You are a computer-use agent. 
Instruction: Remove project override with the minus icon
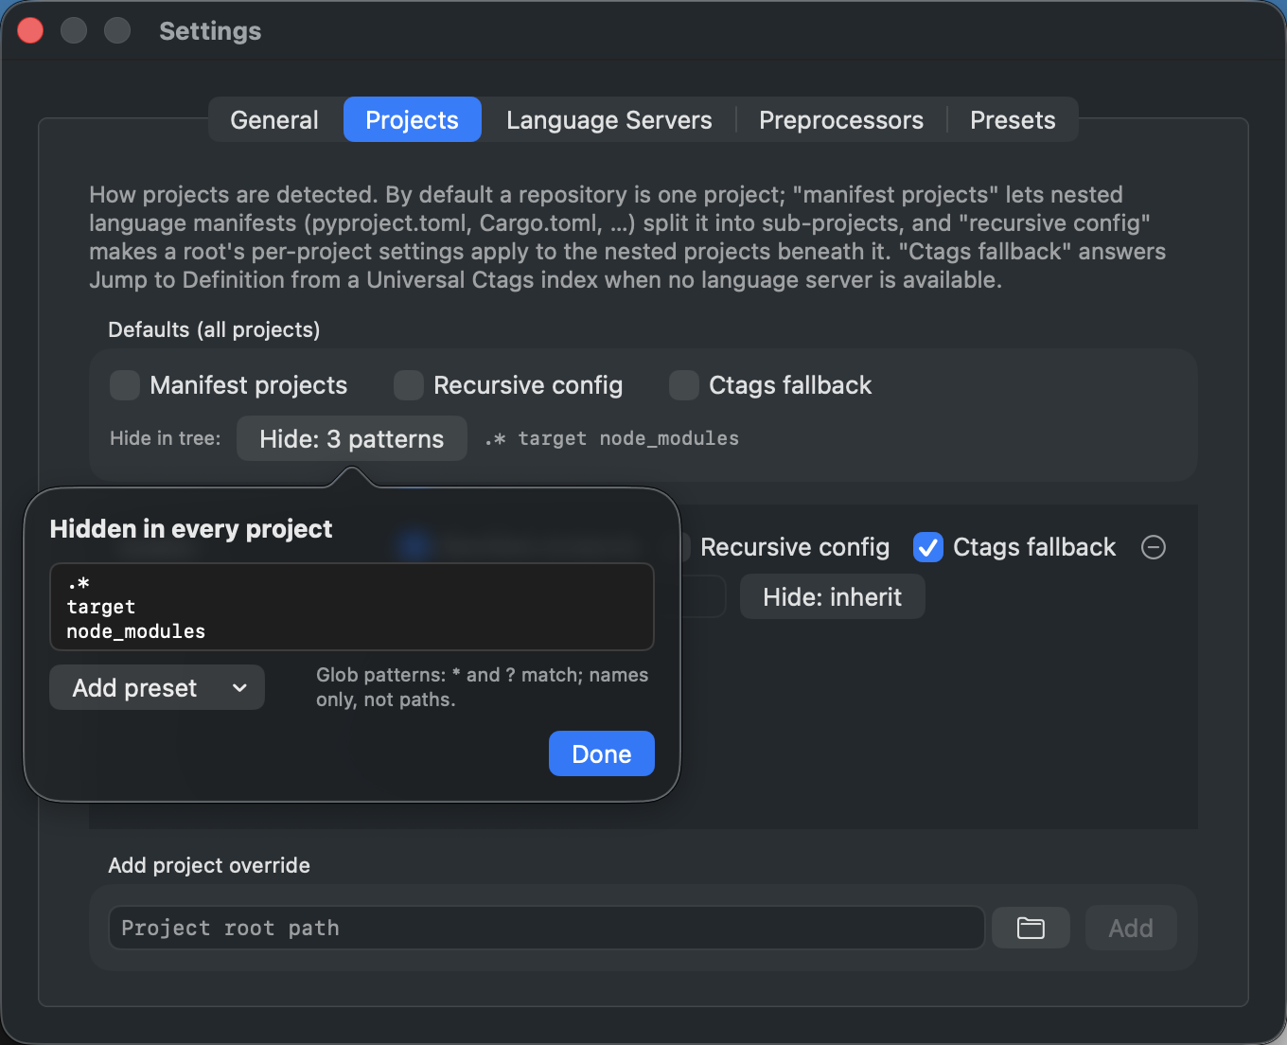[1154, 547]
